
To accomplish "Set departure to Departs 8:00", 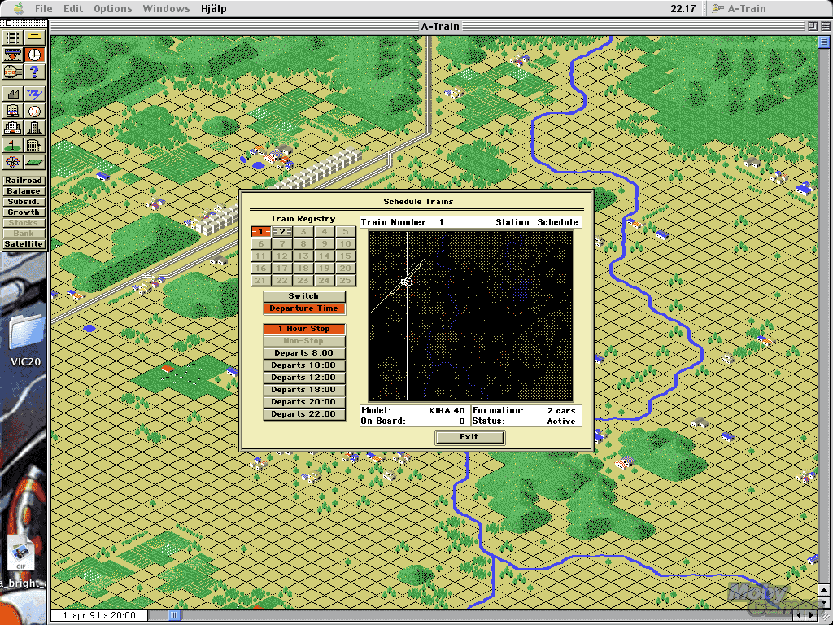I will pyautogui.click(x=304, y=353).
